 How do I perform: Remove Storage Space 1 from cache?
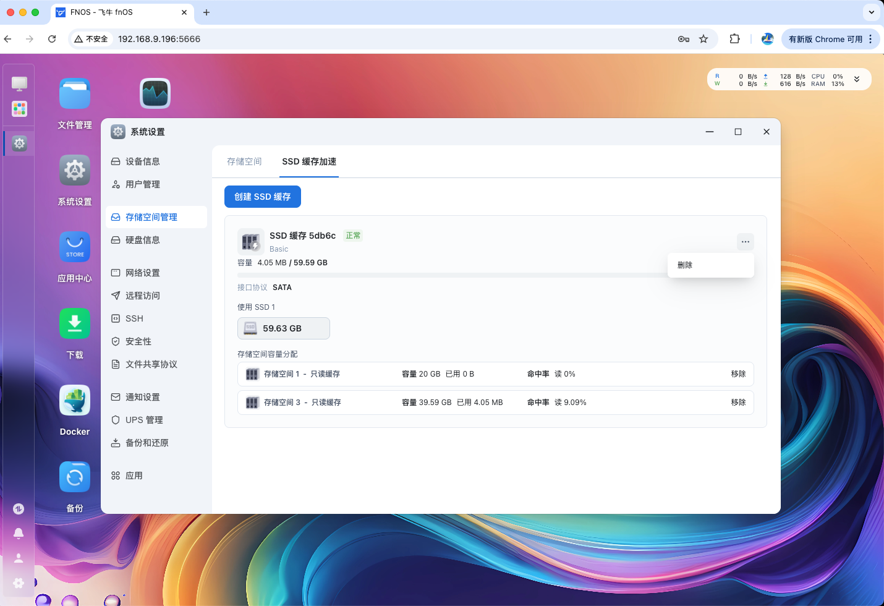pyautogui.click(x=738, y=374)
